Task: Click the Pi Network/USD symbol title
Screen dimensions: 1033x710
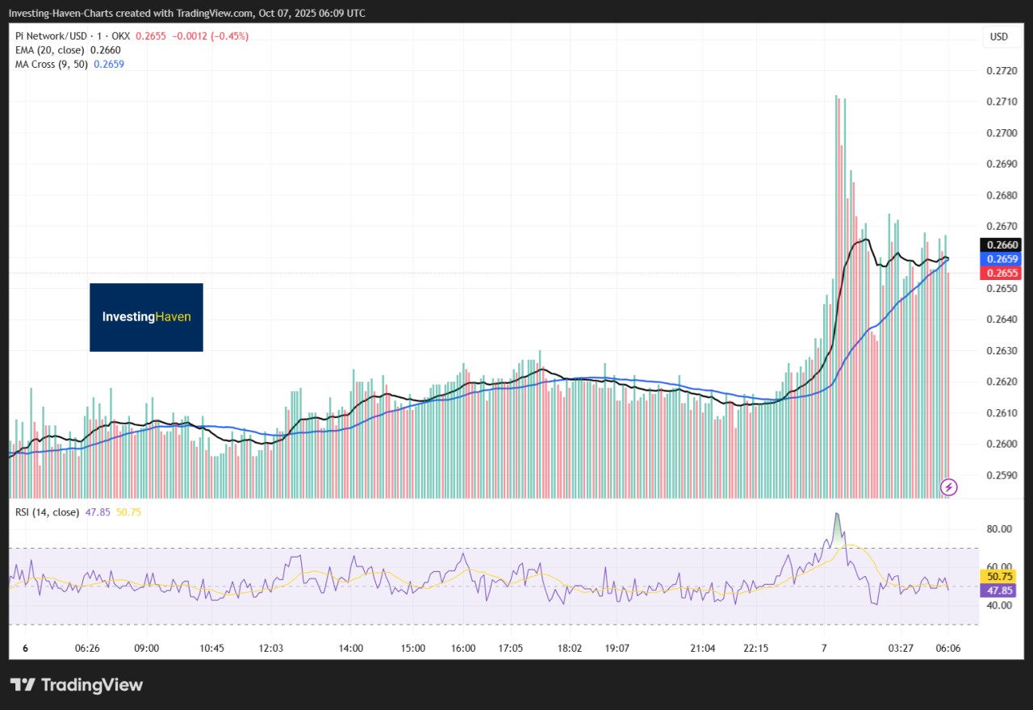Action: point(55,36)
